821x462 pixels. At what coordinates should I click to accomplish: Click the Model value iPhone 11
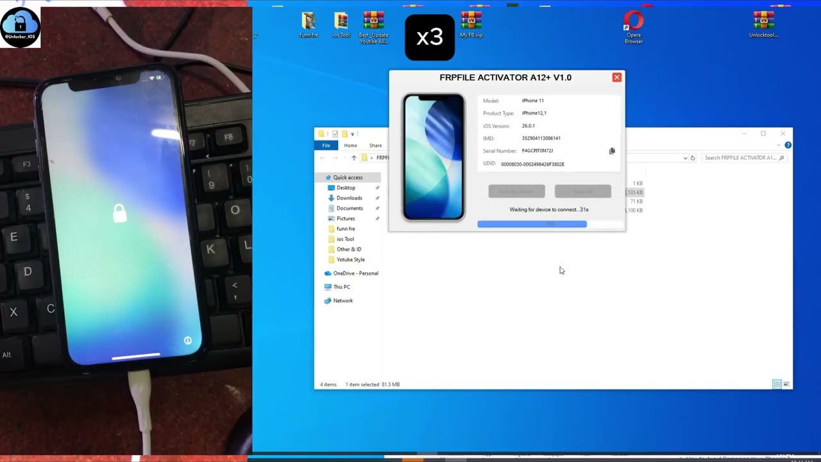(x=533, y=101)
